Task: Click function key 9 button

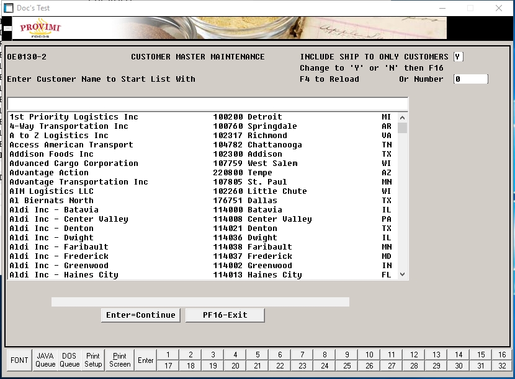Action: tap(347, 355)
